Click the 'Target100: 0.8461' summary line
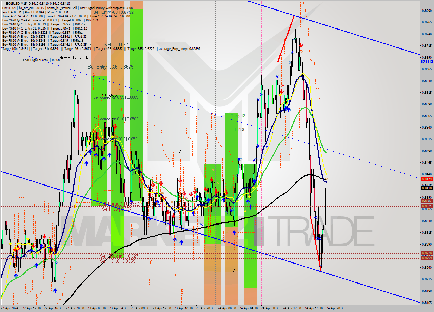 [101, 48]
